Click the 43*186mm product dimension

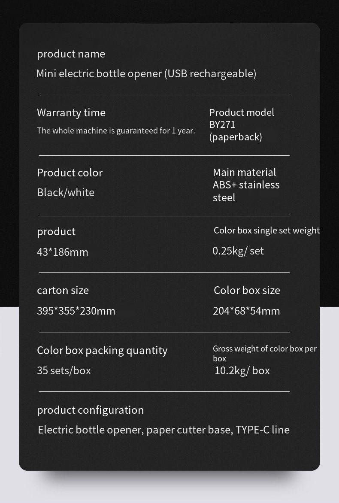pos(63,252)
